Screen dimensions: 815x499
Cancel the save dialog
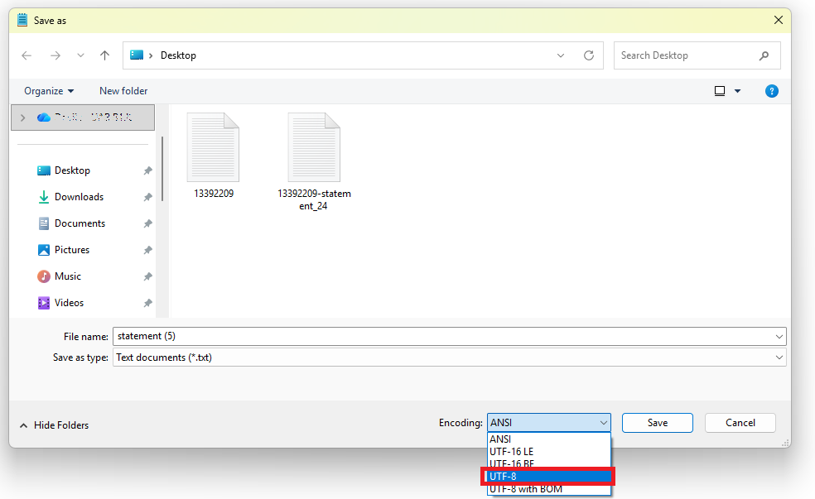pyautogui.click(x=740, y=422)
